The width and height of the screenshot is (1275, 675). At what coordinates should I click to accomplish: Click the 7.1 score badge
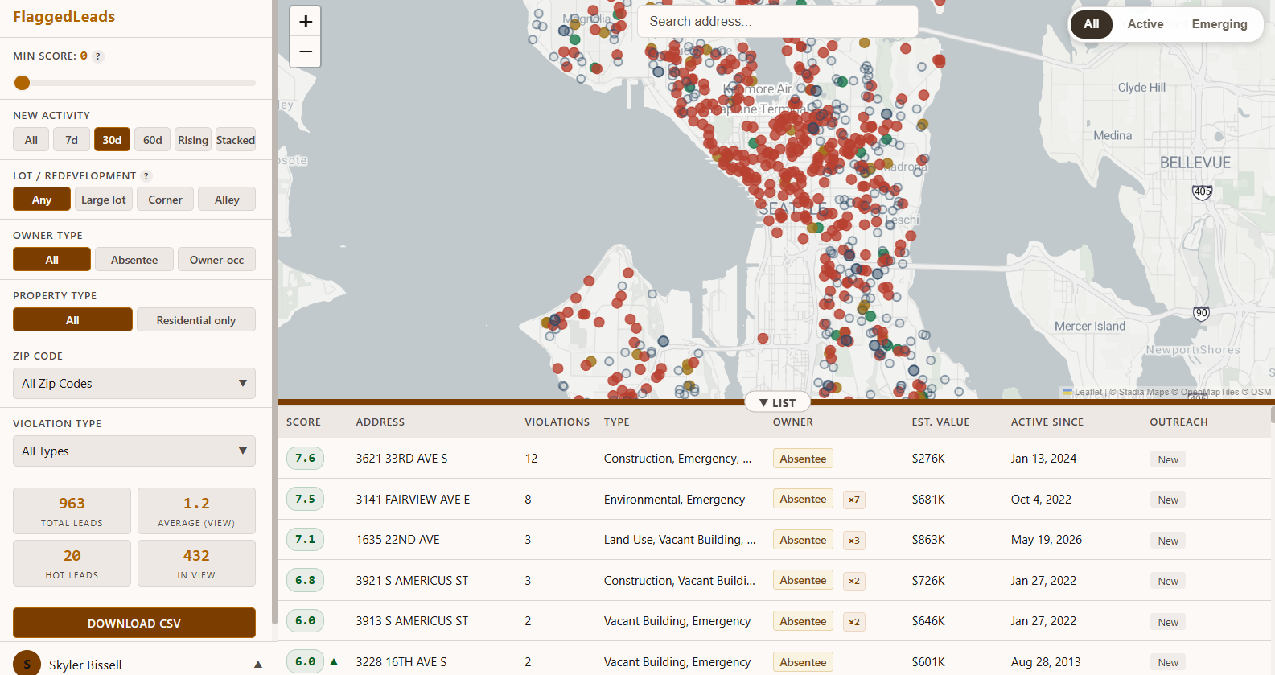306,540
